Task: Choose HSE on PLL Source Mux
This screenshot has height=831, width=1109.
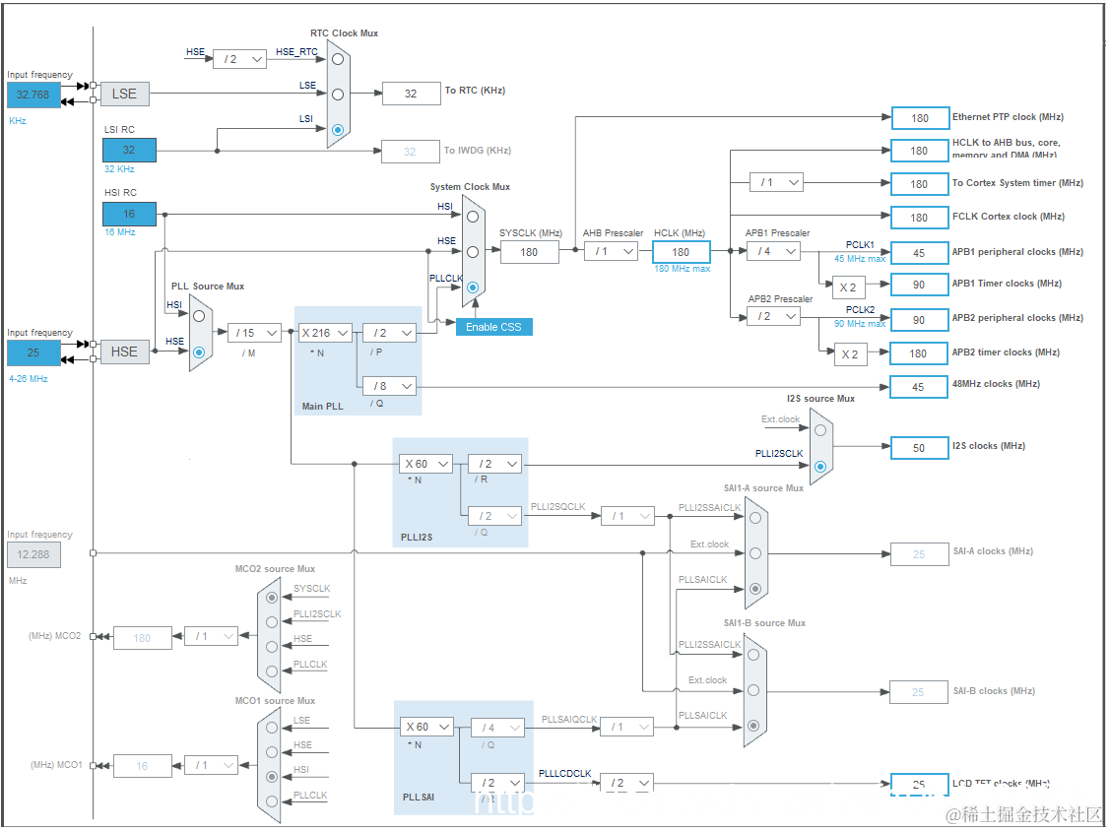Action: [x=200, y=352]
